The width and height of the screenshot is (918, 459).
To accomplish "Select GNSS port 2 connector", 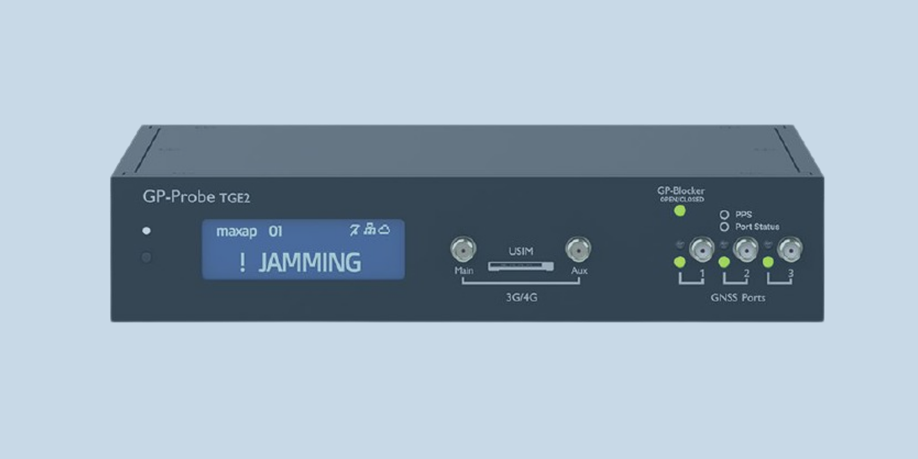I will (x=746, y=249).
